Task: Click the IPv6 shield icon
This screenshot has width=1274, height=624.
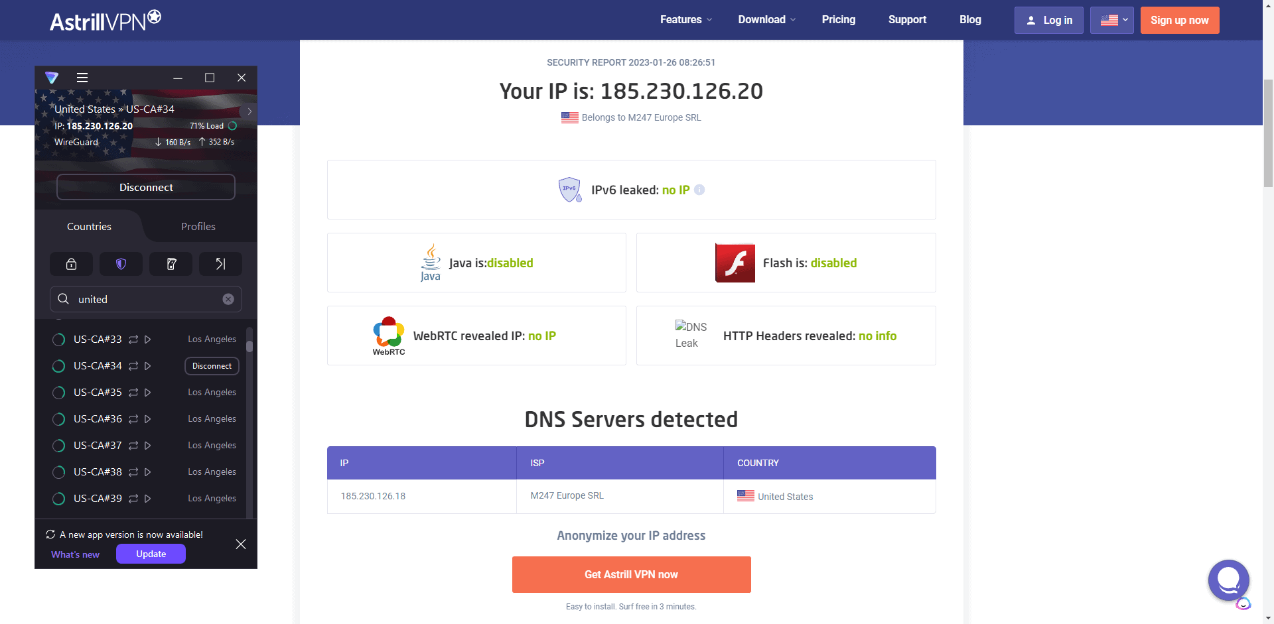Action: coord(570,190)
